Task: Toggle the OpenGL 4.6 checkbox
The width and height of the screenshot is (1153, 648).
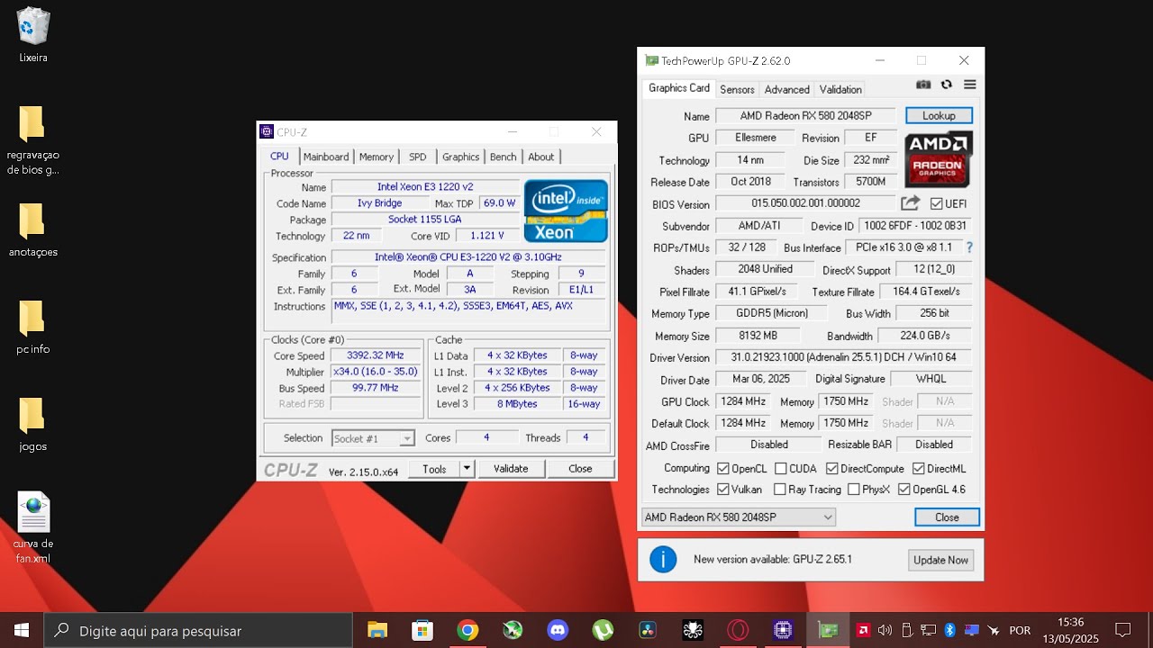Action: pos(903,490)
